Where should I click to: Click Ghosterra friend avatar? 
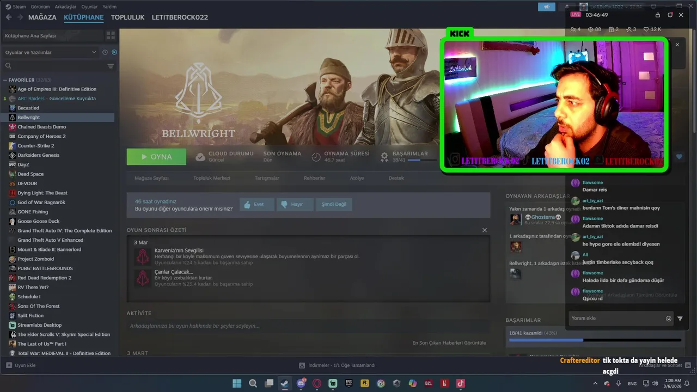516,219
